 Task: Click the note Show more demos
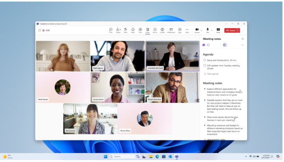tap(222, 119)
